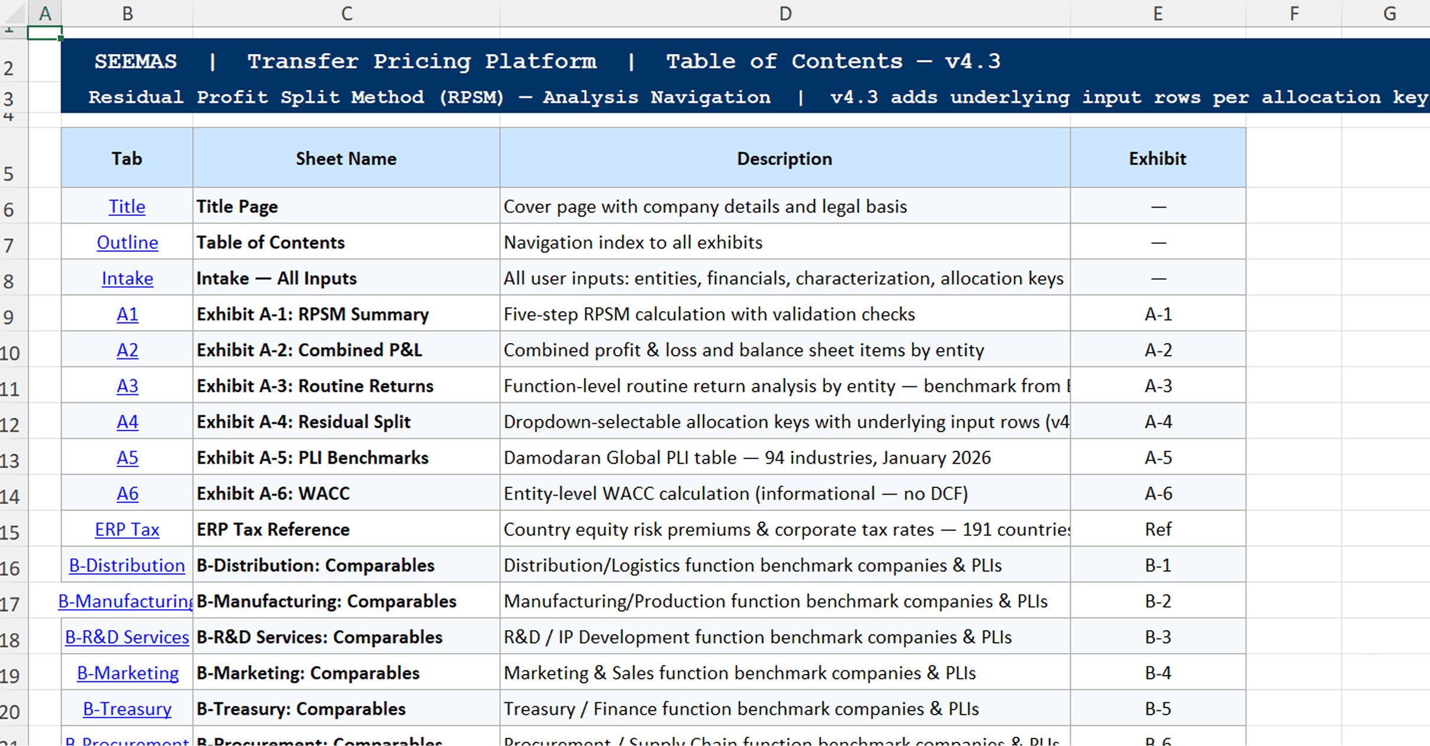The width and height of the screenshot is (1430, 746).
Task: Select column A header
Action: (x=45, y=13)
